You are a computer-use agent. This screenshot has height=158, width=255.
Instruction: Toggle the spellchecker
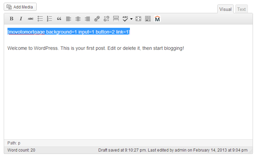pos(125,19)
